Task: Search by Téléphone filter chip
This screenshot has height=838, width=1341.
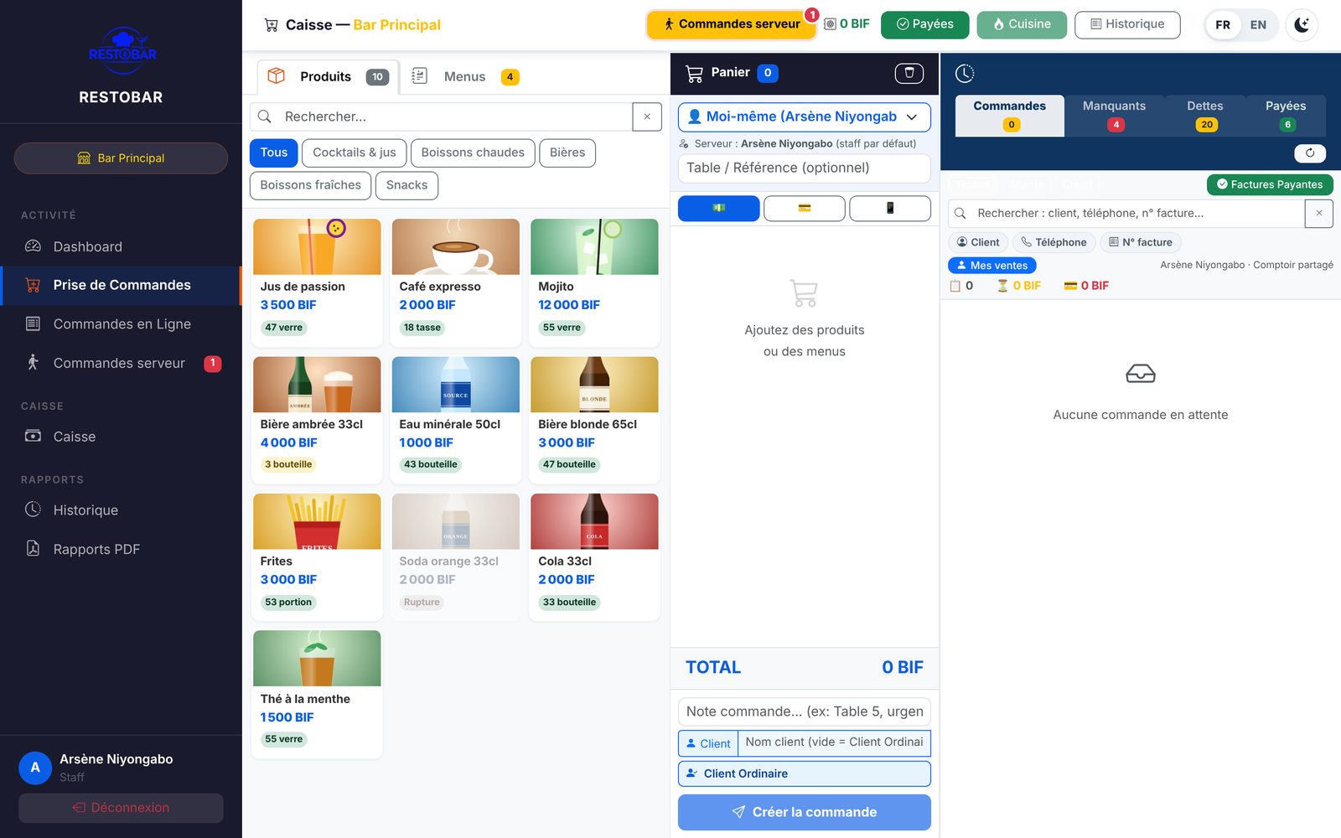Action: click(1054, 242)
